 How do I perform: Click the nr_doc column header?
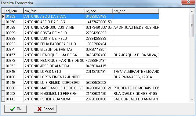tap(99, 11)
